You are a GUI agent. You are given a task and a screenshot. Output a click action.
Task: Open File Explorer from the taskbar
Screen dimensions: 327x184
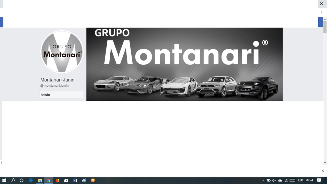tap(40, 180)
